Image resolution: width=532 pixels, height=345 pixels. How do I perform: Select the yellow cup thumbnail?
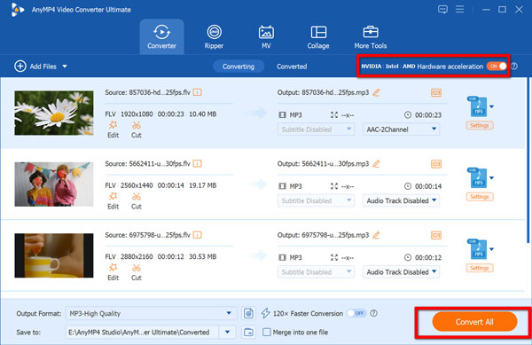(53, 255)
